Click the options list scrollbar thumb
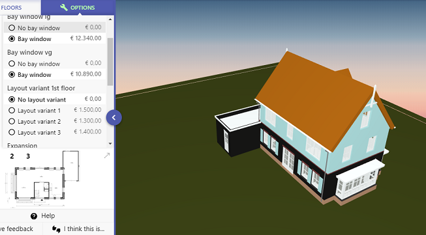The width and height of the screenshot is (426, 235). [110, 62]
